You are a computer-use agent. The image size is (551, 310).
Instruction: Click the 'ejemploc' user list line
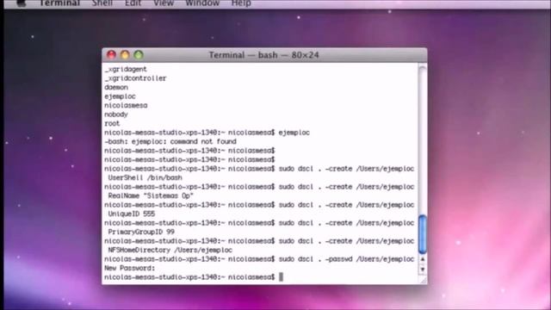pyautogui.click(x=120, y=96)
